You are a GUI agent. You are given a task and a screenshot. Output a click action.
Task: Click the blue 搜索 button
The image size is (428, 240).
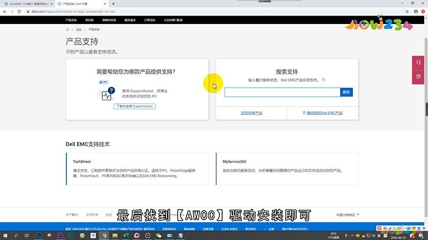point(346,92)
